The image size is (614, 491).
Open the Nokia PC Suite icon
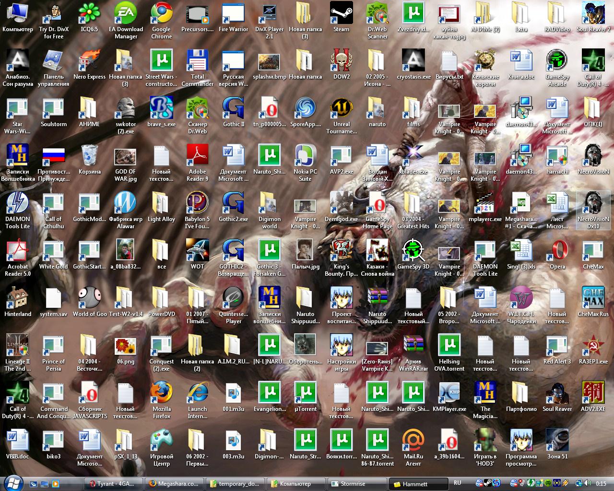tap(305, 156)
